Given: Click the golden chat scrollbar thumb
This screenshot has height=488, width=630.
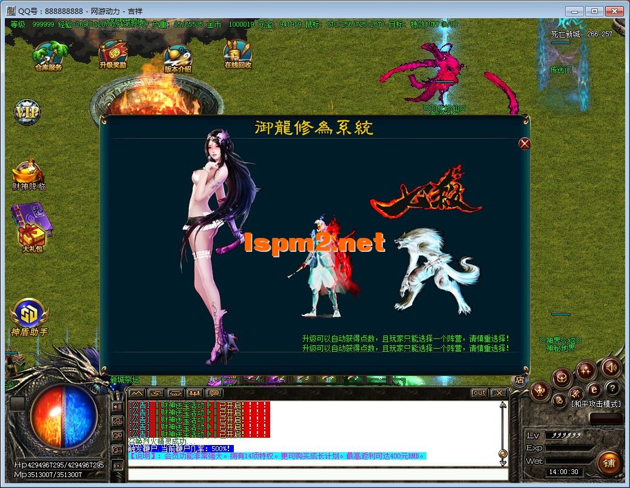Looking at the screenshot, I should click(x=503, y=454).
